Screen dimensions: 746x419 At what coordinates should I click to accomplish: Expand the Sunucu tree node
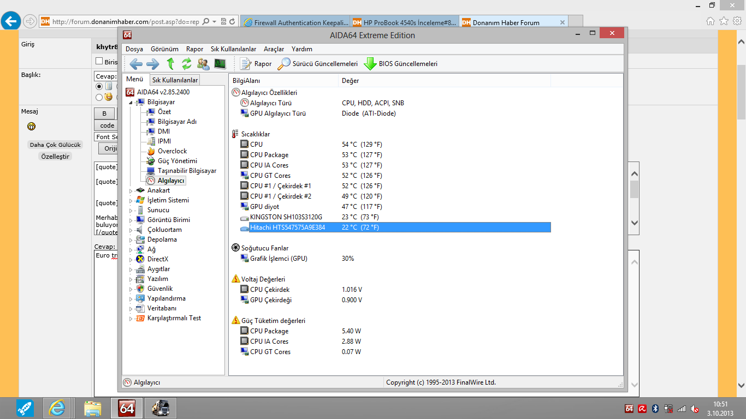click(x=131, y=211)
